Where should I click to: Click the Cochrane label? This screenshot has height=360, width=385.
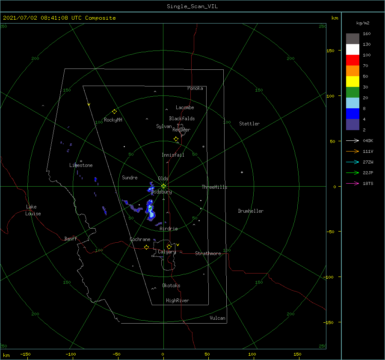[x=140, y=239]
